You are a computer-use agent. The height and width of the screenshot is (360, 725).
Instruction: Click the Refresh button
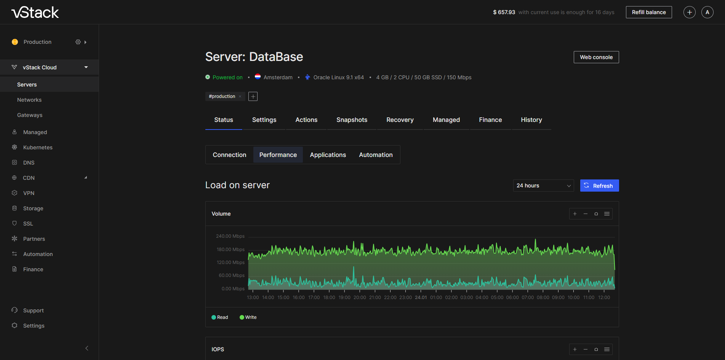click(x=599, y=186)
